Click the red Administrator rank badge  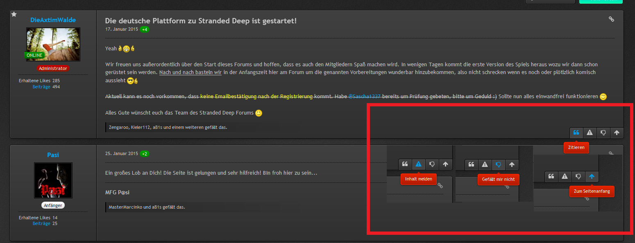click(53, 68)
